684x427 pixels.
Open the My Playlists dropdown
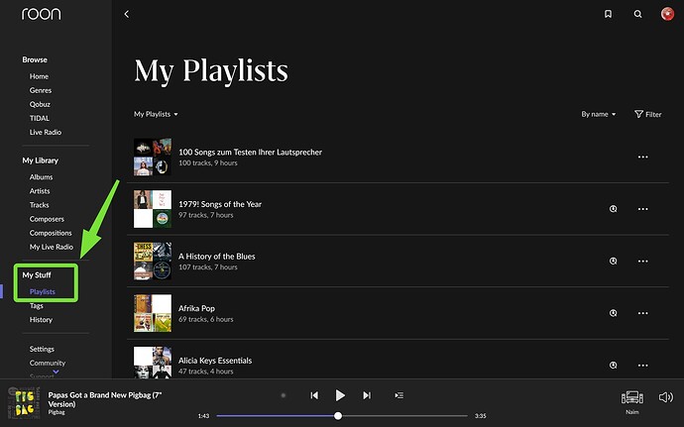click(156, 114)
